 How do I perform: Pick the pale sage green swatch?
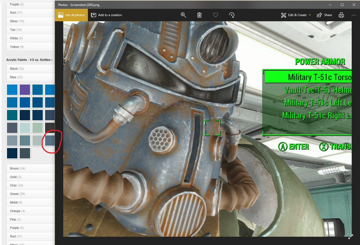38,128
